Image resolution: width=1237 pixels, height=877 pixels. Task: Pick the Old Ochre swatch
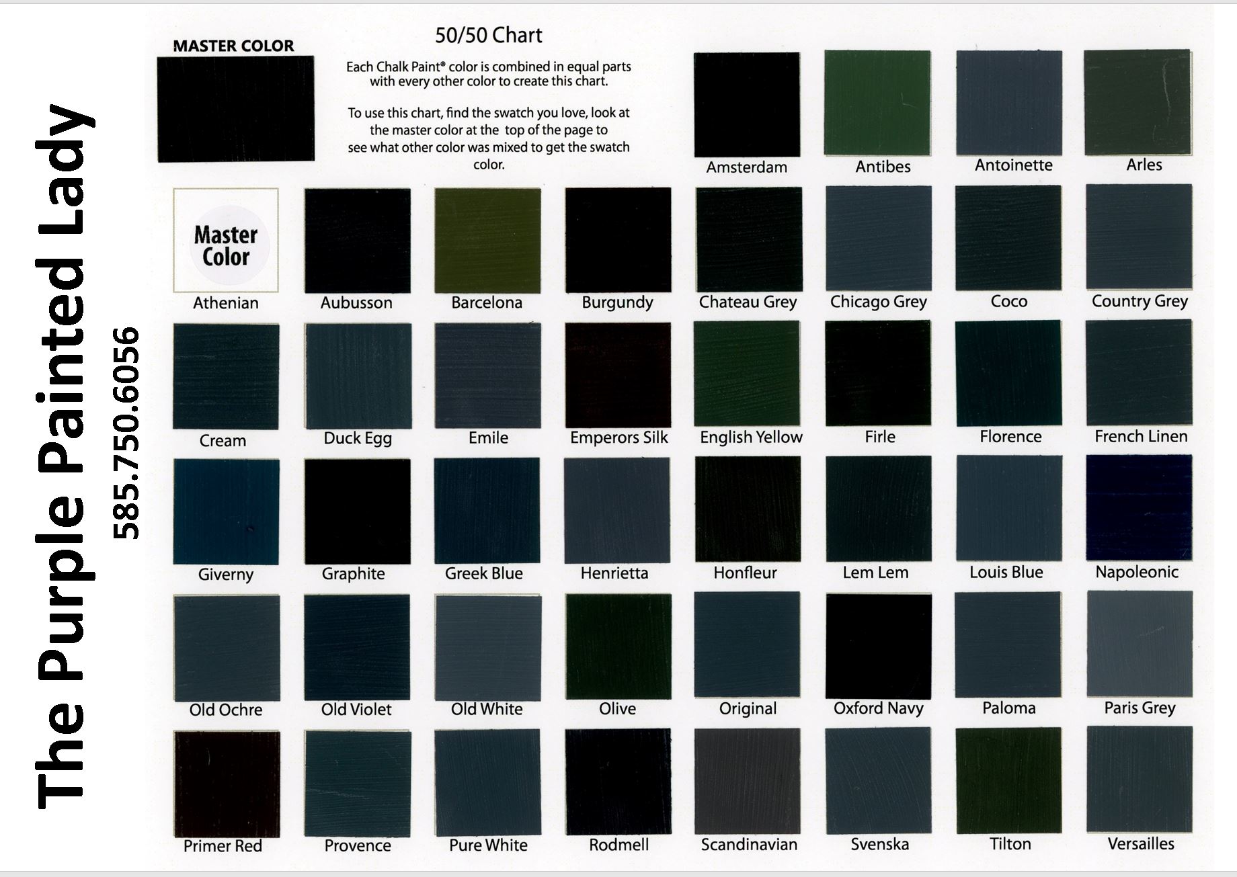[x=227, y=648]
